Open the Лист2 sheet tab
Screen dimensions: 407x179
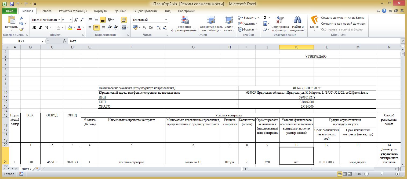pyautogui.click(x=26, y=169)
